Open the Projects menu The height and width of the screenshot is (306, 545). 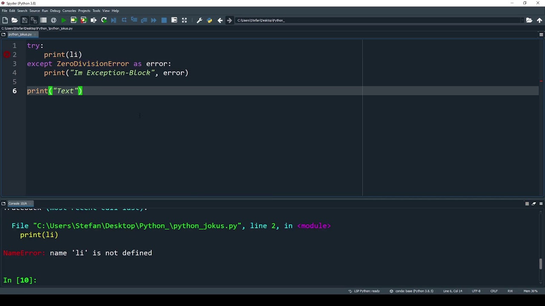click(x=84, y=11)
